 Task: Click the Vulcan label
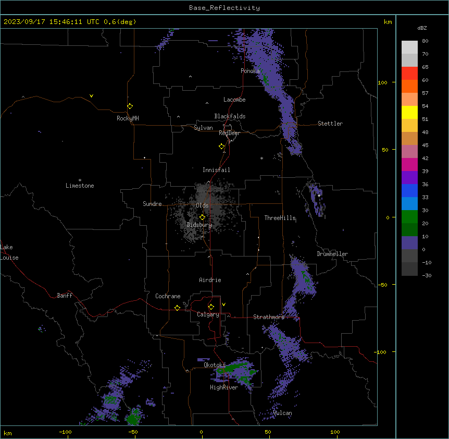pyautogui.click(x=282, y=413)
